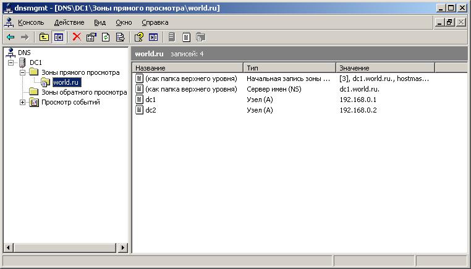Sort by the Тип column header
Viewport: 471px width, 269px height.
coord(289,68)
